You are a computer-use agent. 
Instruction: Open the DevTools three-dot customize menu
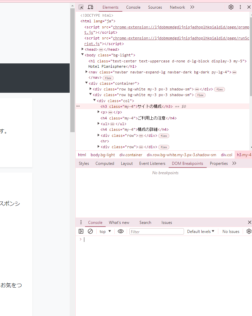[x=240, y=7]
